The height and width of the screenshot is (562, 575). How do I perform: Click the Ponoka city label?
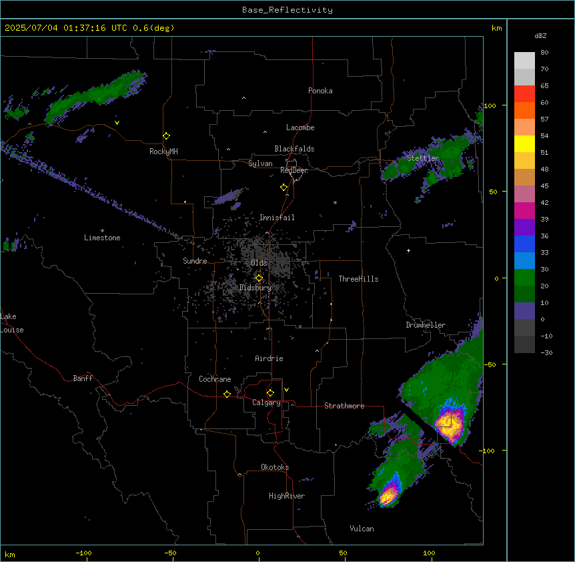click(x=320, y=91)
